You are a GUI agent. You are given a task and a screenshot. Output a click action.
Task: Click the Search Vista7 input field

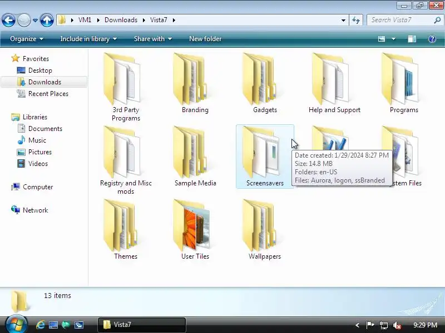click(x=400, y=20)
